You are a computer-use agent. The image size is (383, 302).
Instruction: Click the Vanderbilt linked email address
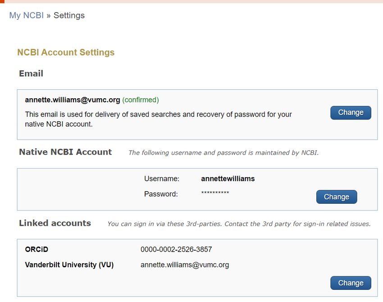pos(185,265)
